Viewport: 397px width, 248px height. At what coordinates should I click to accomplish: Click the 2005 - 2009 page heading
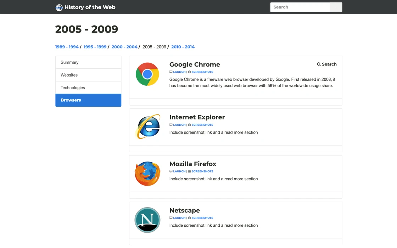point(86,29)
